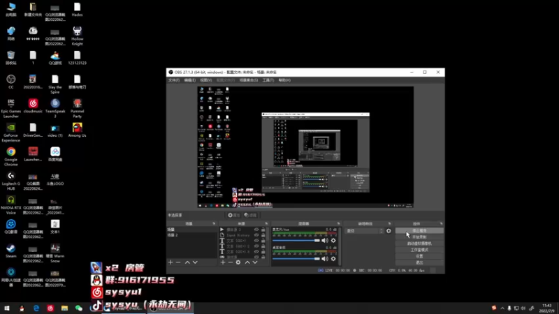
Task: Select the TeamSpeak 3 desktop icon
Action: pos(55,108)
